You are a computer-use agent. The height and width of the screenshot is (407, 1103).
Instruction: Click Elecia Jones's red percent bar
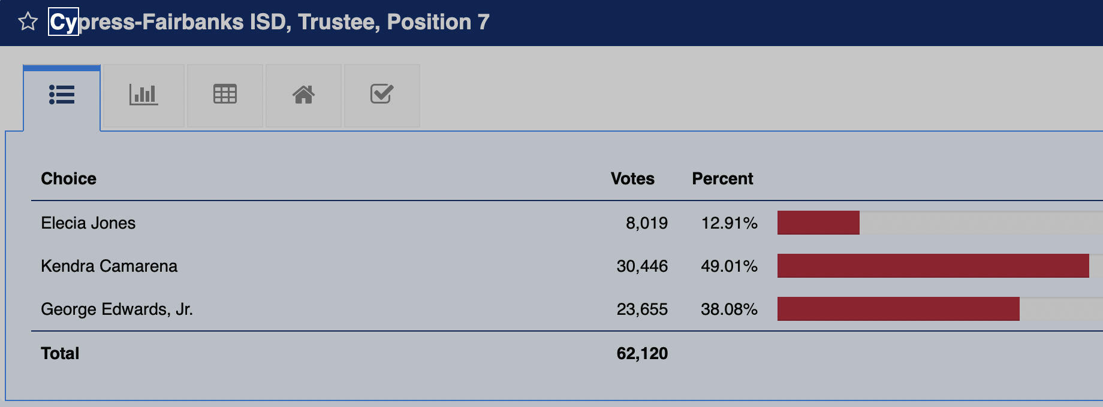[x=818, y=223]
